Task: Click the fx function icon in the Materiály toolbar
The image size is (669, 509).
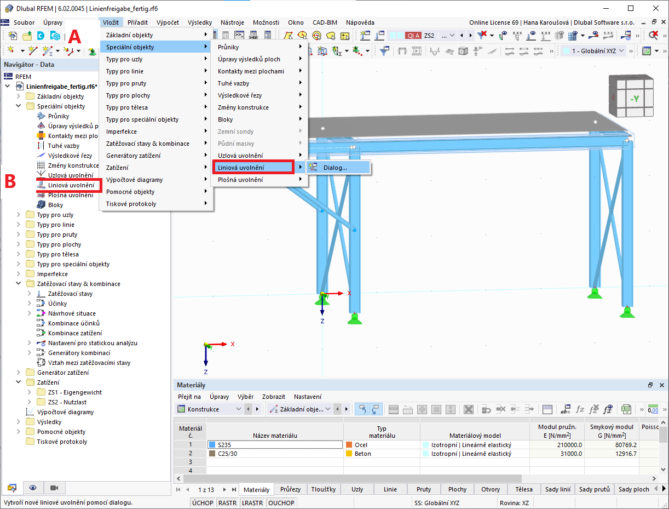Action: pos(580,409)
